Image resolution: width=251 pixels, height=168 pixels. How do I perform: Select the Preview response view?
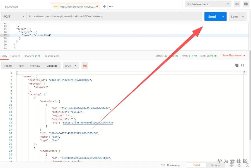coord(35,66)
